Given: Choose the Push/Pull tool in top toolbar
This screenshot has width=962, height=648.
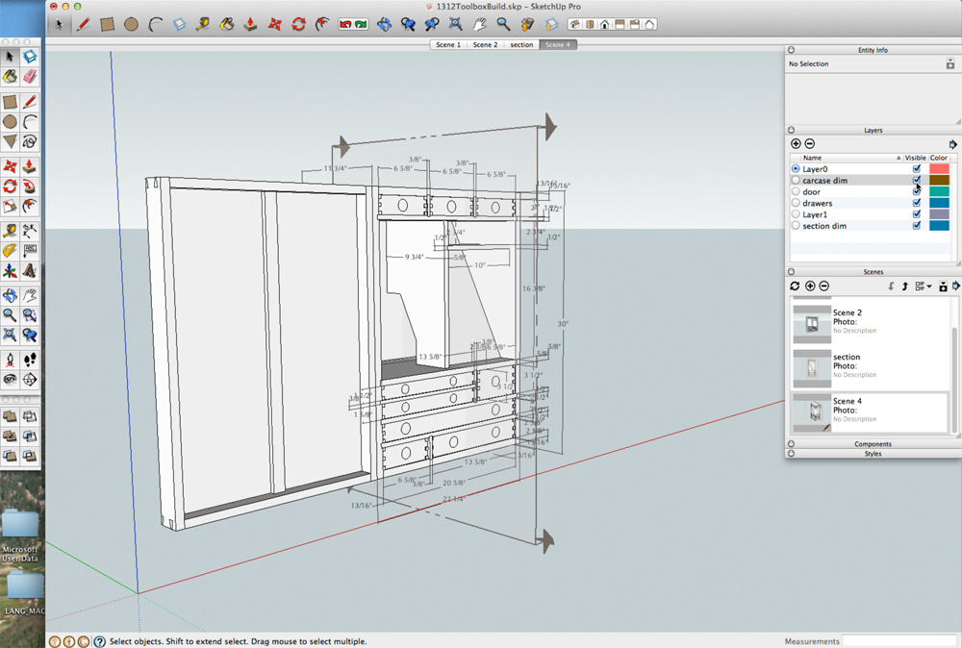Looking at the screenshot, I should [250, 24].
